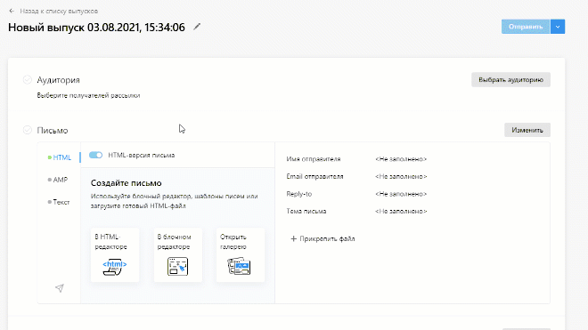Click the 'Имя отправителя' label
This screenshot has height=330, width=588.
[314, 159]
